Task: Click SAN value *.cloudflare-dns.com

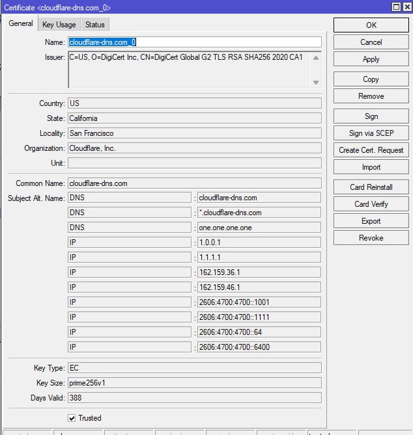Action: (259, 213)
